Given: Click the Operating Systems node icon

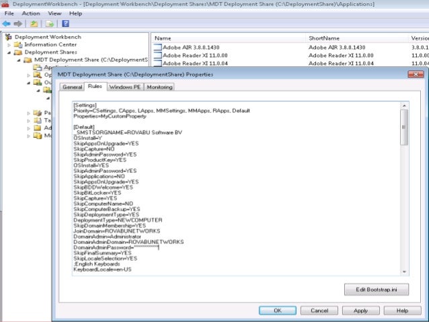Looking at the screenshot, I should pyautogui.click(x=38, y=75).
